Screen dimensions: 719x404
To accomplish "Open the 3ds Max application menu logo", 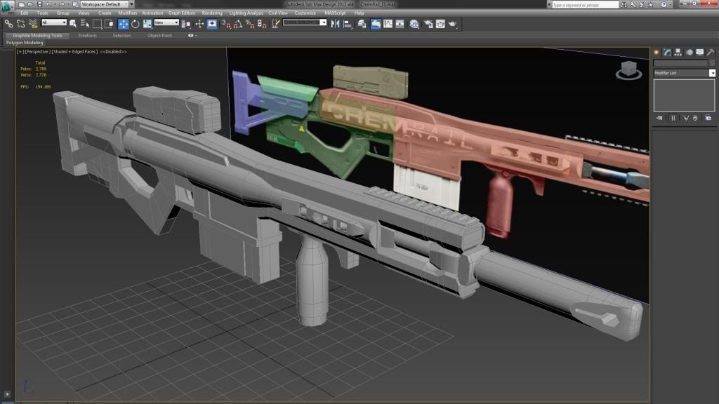I will [7, 7].
